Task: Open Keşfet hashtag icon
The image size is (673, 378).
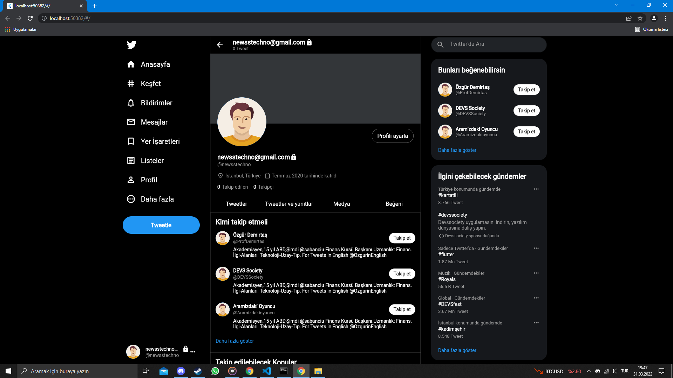Action: (x=131, y=84)
